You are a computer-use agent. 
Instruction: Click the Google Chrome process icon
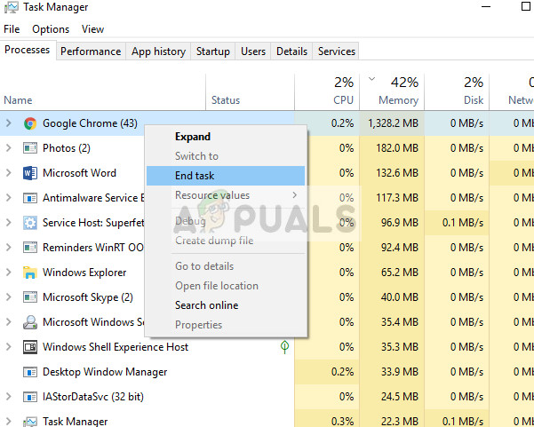[x=30, y=123]
